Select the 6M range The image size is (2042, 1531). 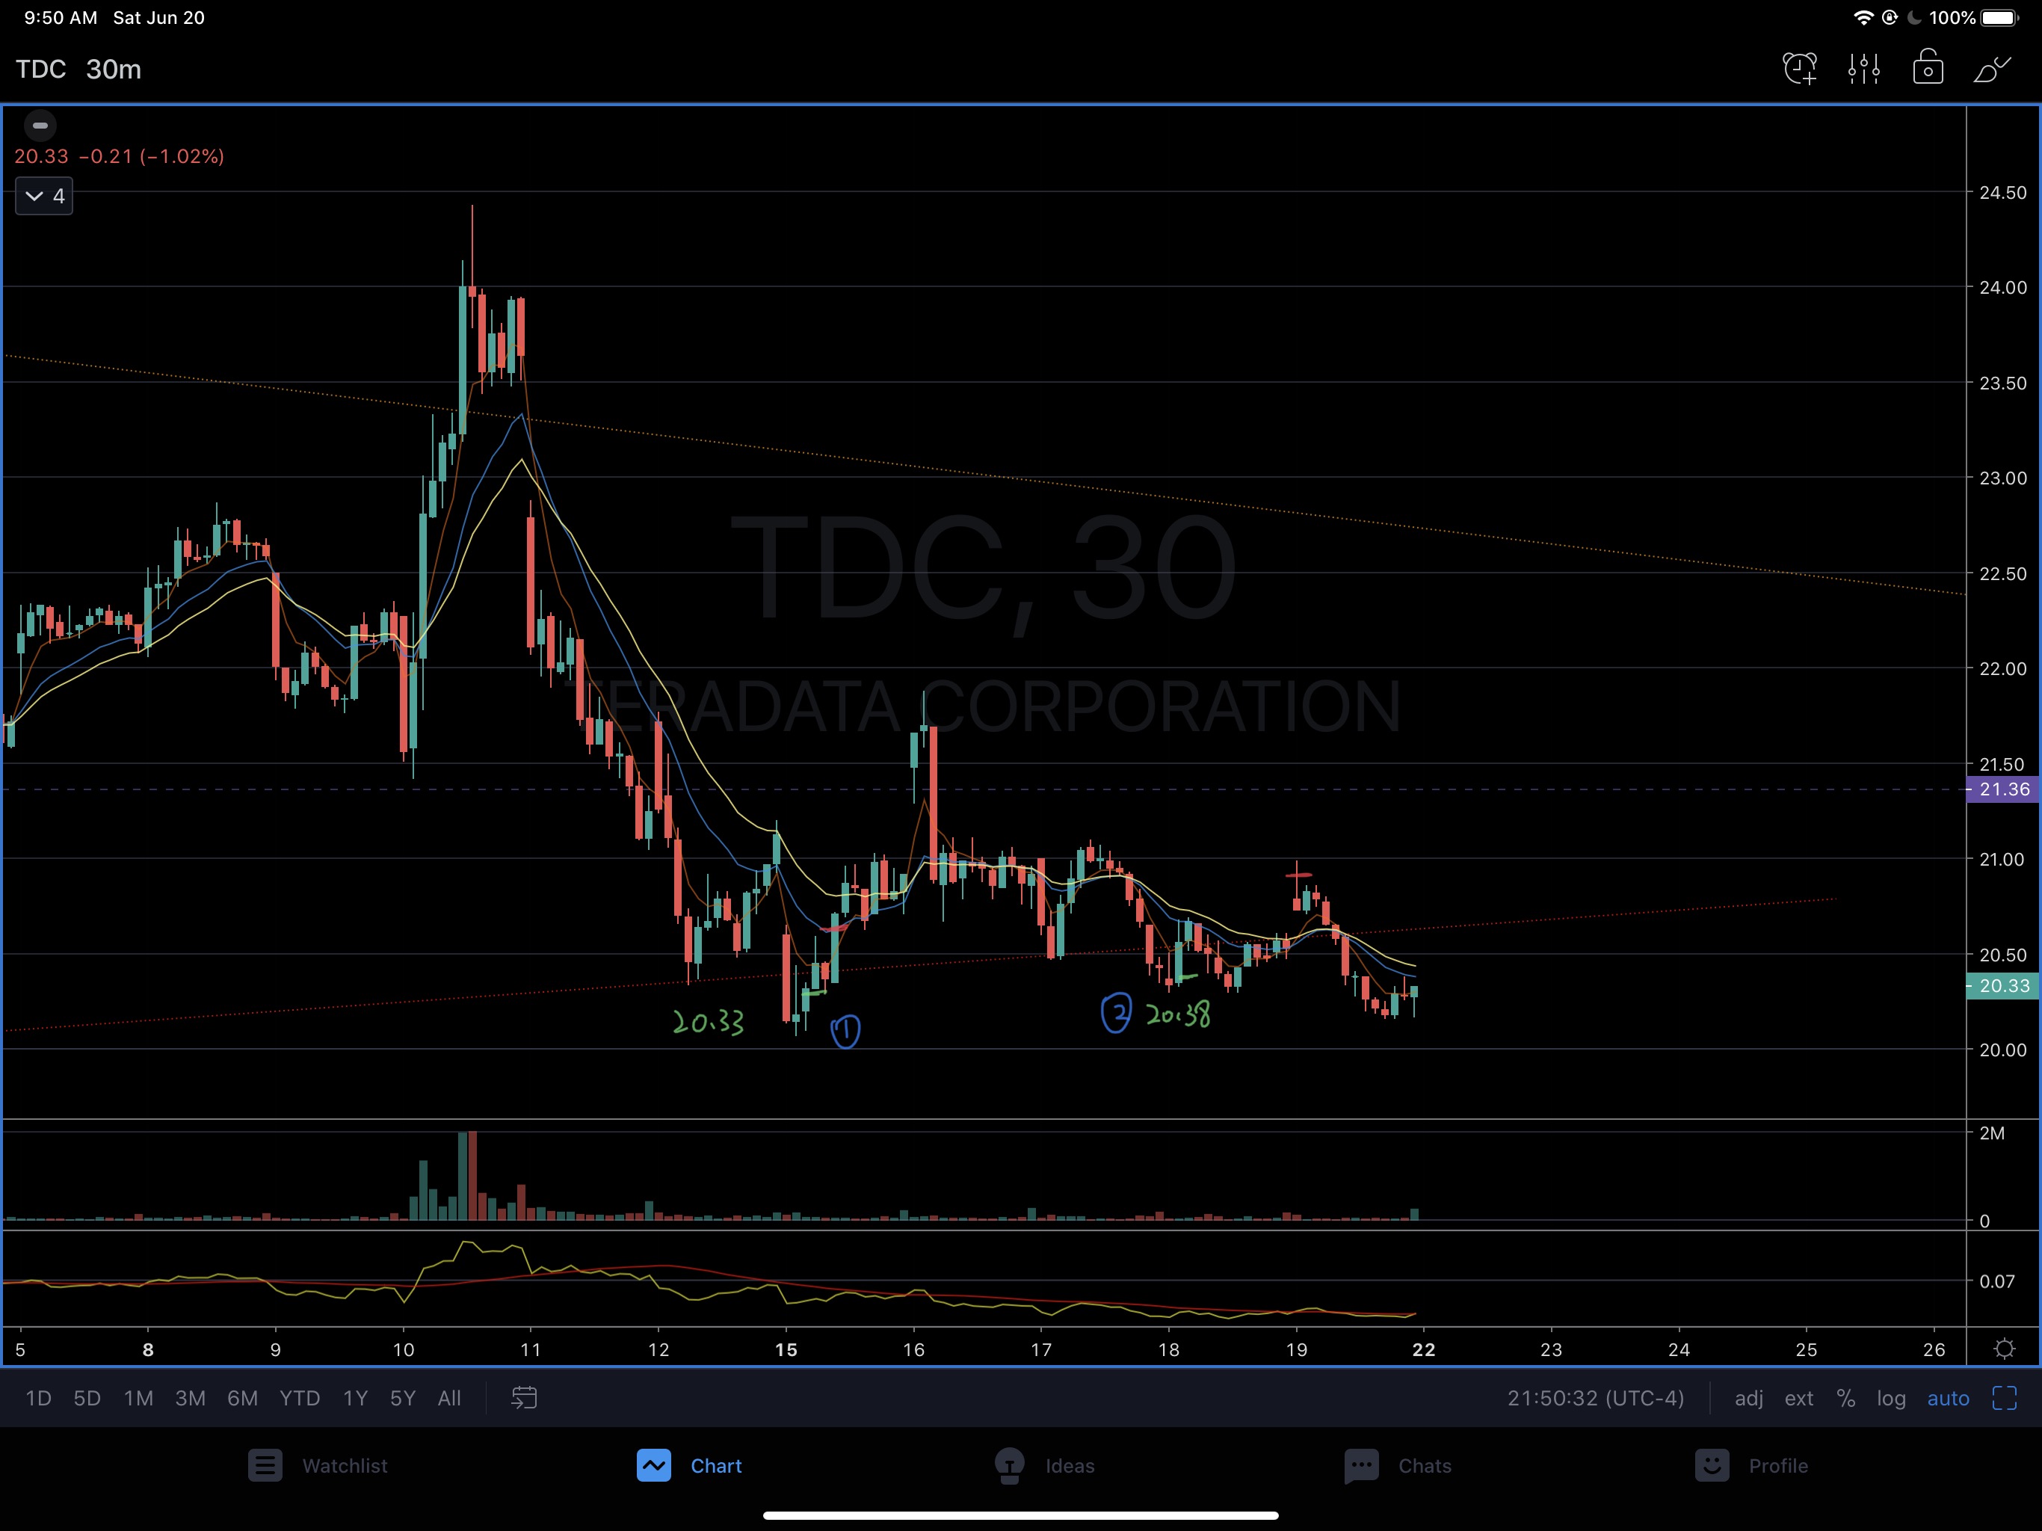tap(242, 1398)
